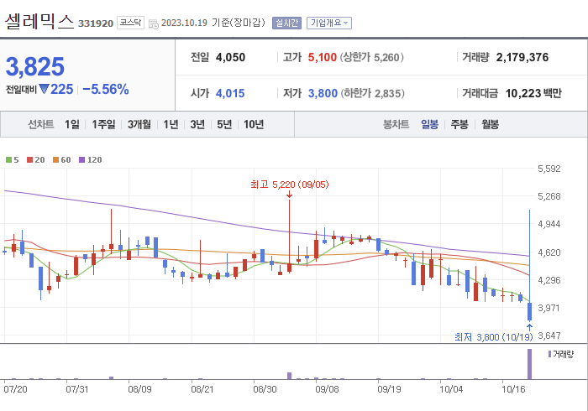Click the 3,971 price axis label

[x=549, y=308]
